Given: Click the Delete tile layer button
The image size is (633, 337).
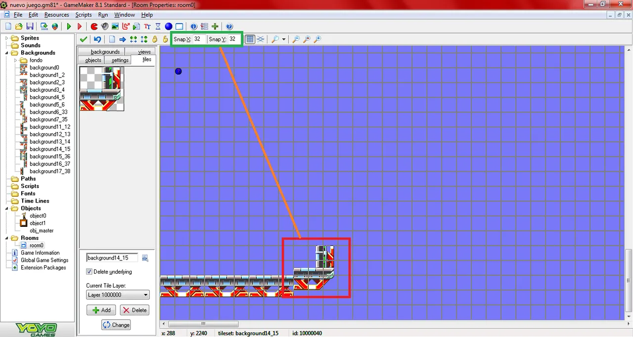Looking at the screenshot, I should click(x=135, y=310).
